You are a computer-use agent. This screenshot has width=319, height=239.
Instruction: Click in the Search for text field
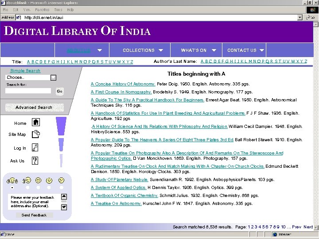tap(28, 91)
